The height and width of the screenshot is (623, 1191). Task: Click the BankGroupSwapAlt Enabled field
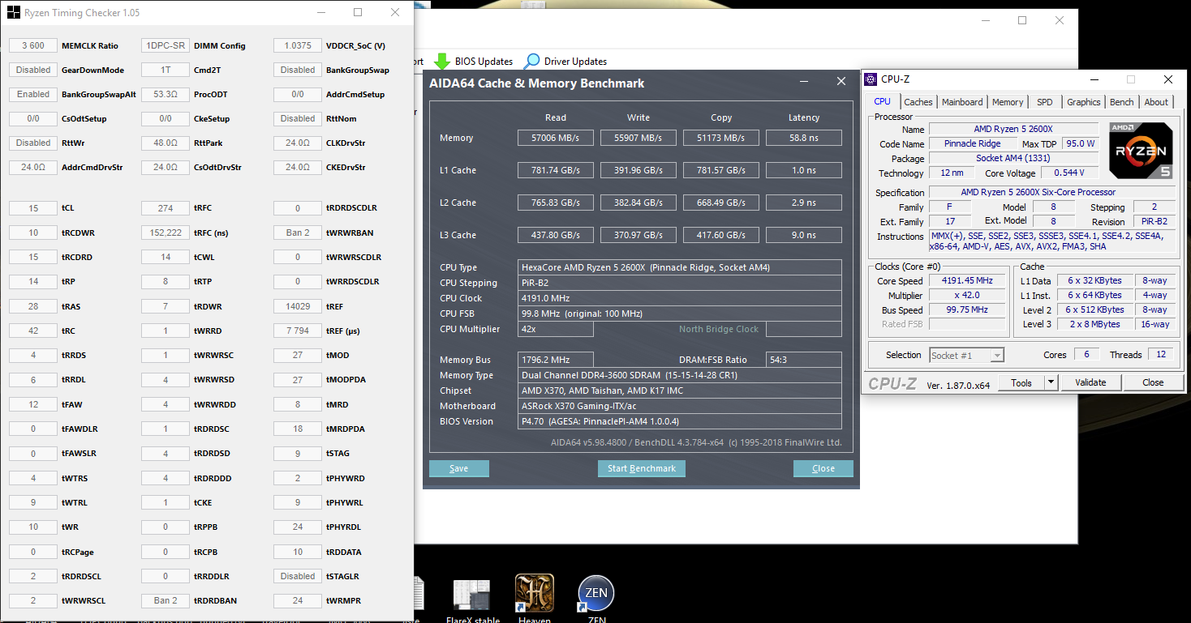(32, 94)
